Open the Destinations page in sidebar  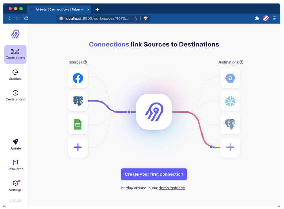[15, 95]
